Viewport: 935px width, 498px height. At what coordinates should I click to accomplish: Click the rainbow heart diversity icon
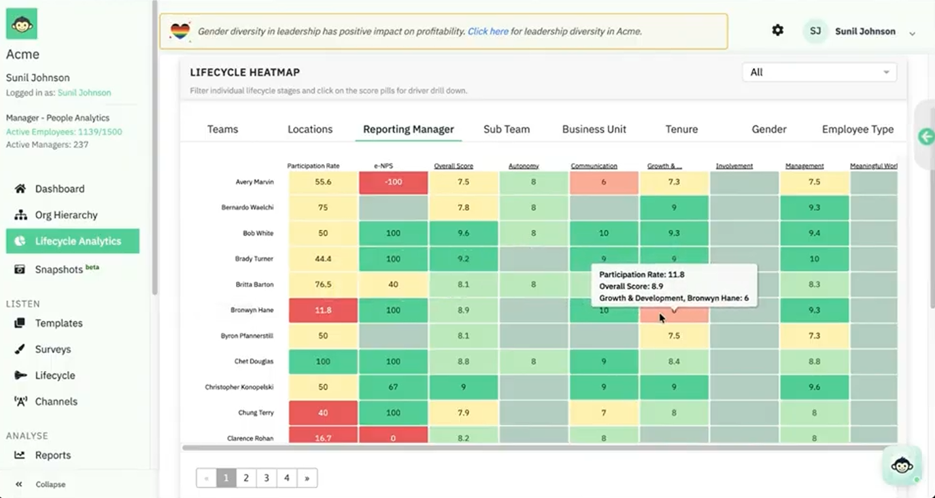[x=180, y=31]
